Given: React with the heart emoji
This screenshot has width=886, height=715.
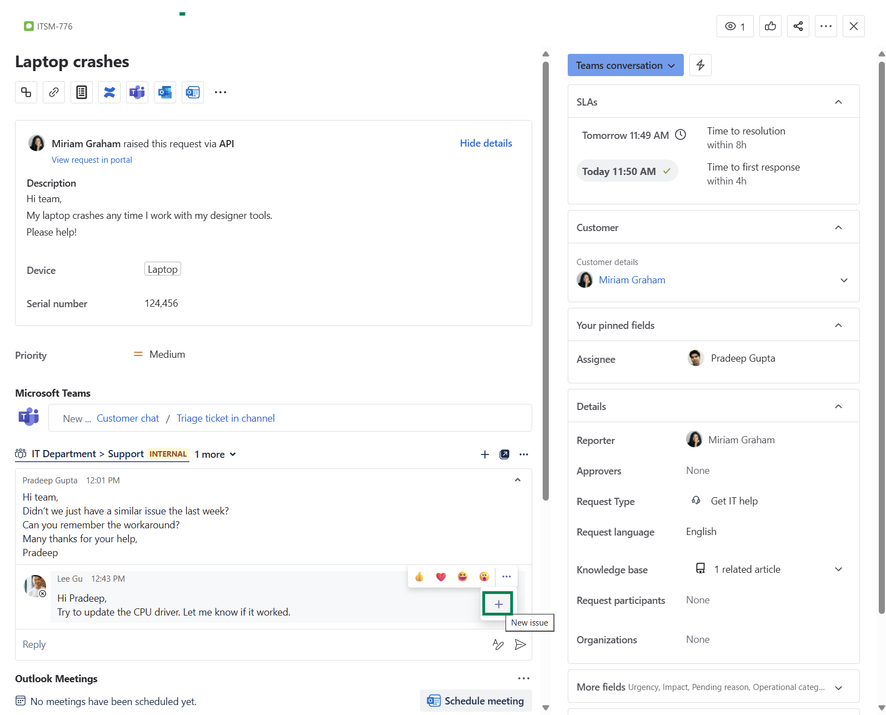Looking at the screenshot, I should click(x=441, y=577).
